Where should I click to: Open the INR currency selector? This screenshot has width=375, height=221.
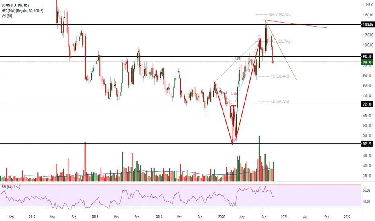[x=368, y=5]
